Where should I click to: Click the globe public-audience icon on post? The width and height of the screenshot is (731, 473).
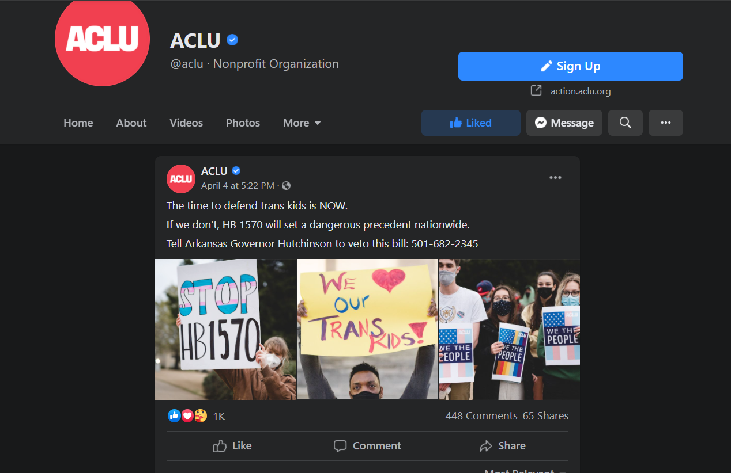pos(286,185)
